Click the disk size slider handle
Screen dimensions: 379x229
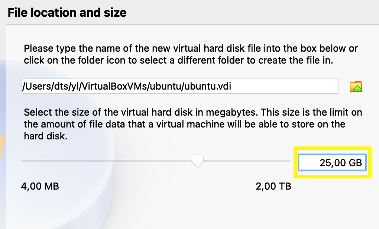197,161
